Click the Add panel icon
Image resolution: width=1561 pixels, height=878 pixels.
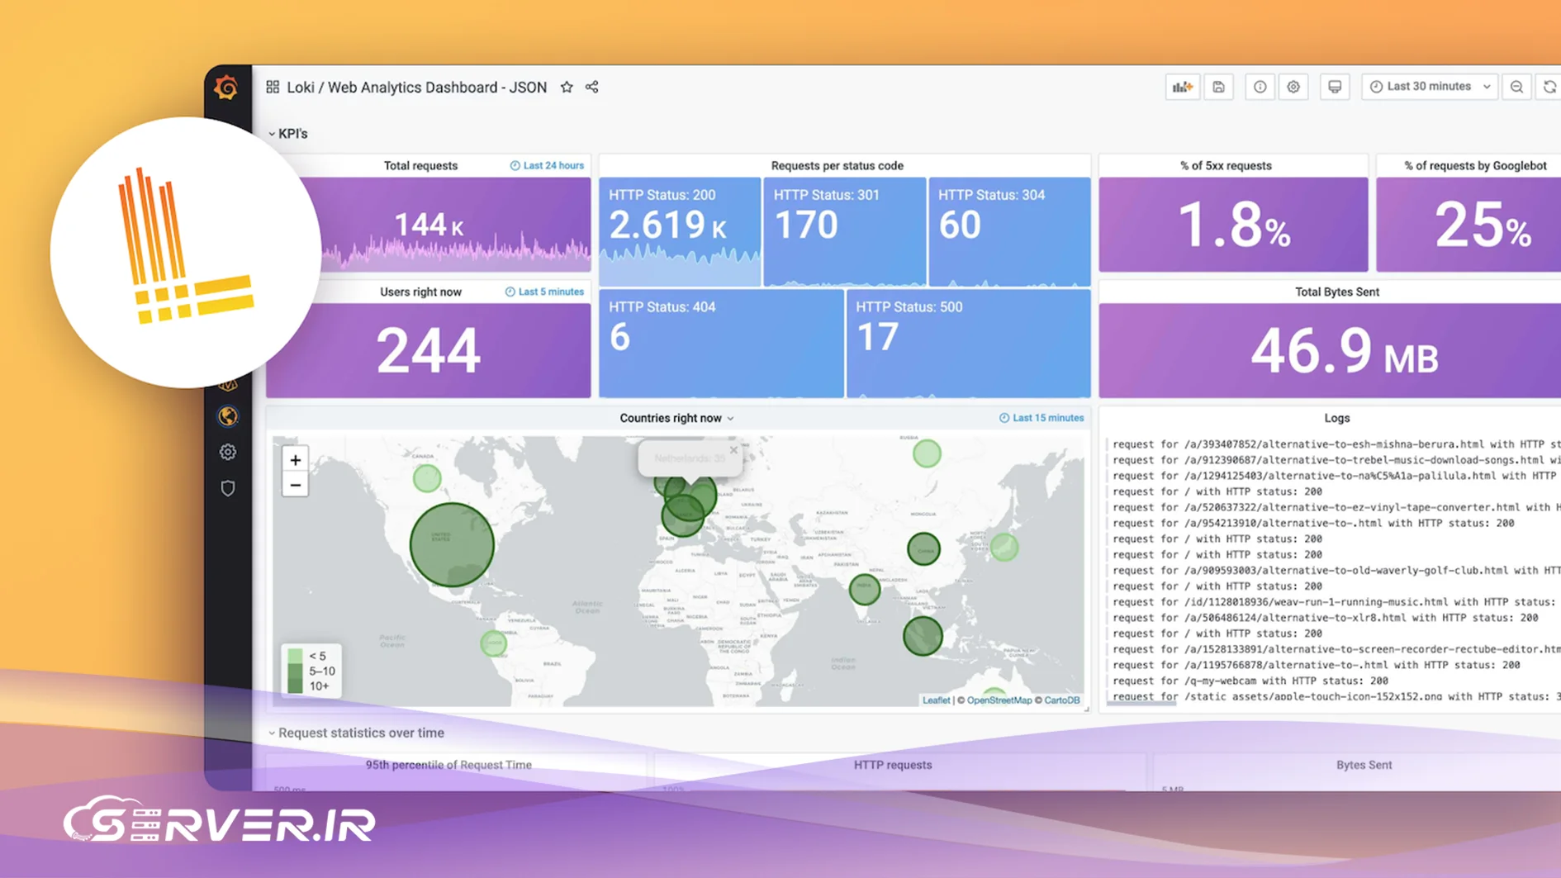(1183, 87)
